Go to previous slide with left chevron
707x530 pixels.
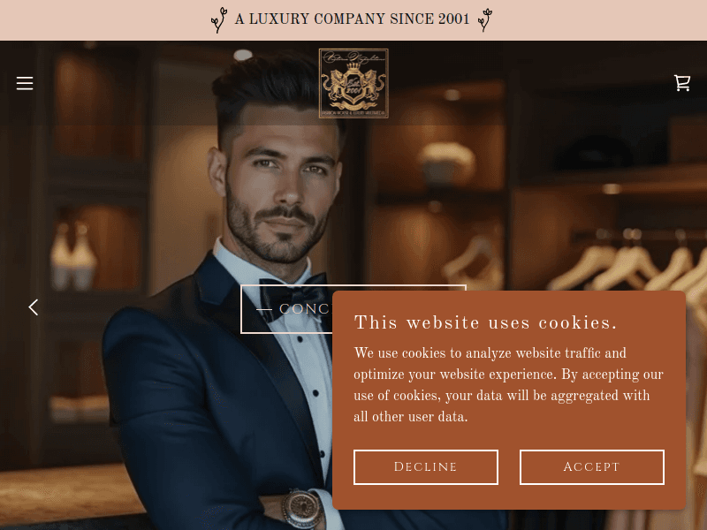(34, 307)
